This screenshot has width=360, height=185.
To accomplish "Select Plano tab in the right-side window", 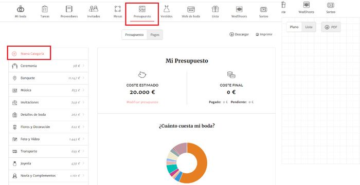I will coord(294,27).
